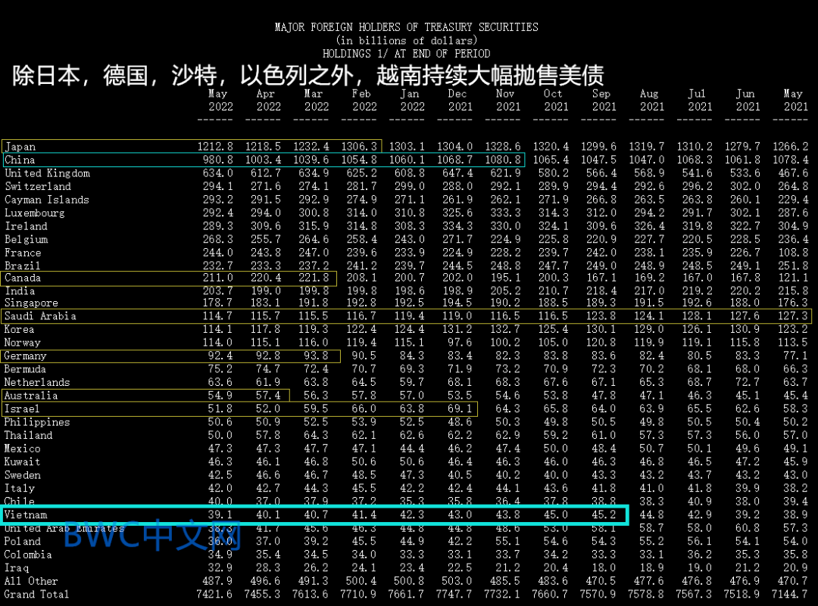Click the Israel row label
818x606 pixels.
click(22, 409)
